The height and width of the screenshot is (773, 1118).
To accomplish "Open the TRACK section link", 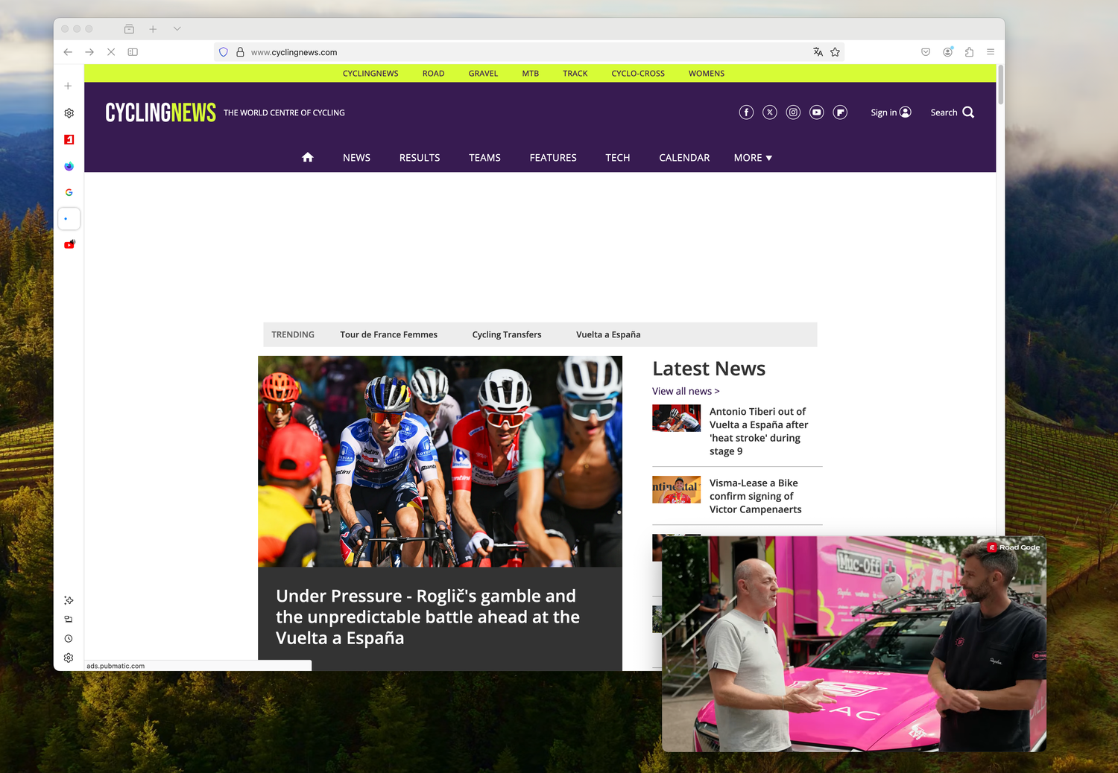I will click(575, 74).
